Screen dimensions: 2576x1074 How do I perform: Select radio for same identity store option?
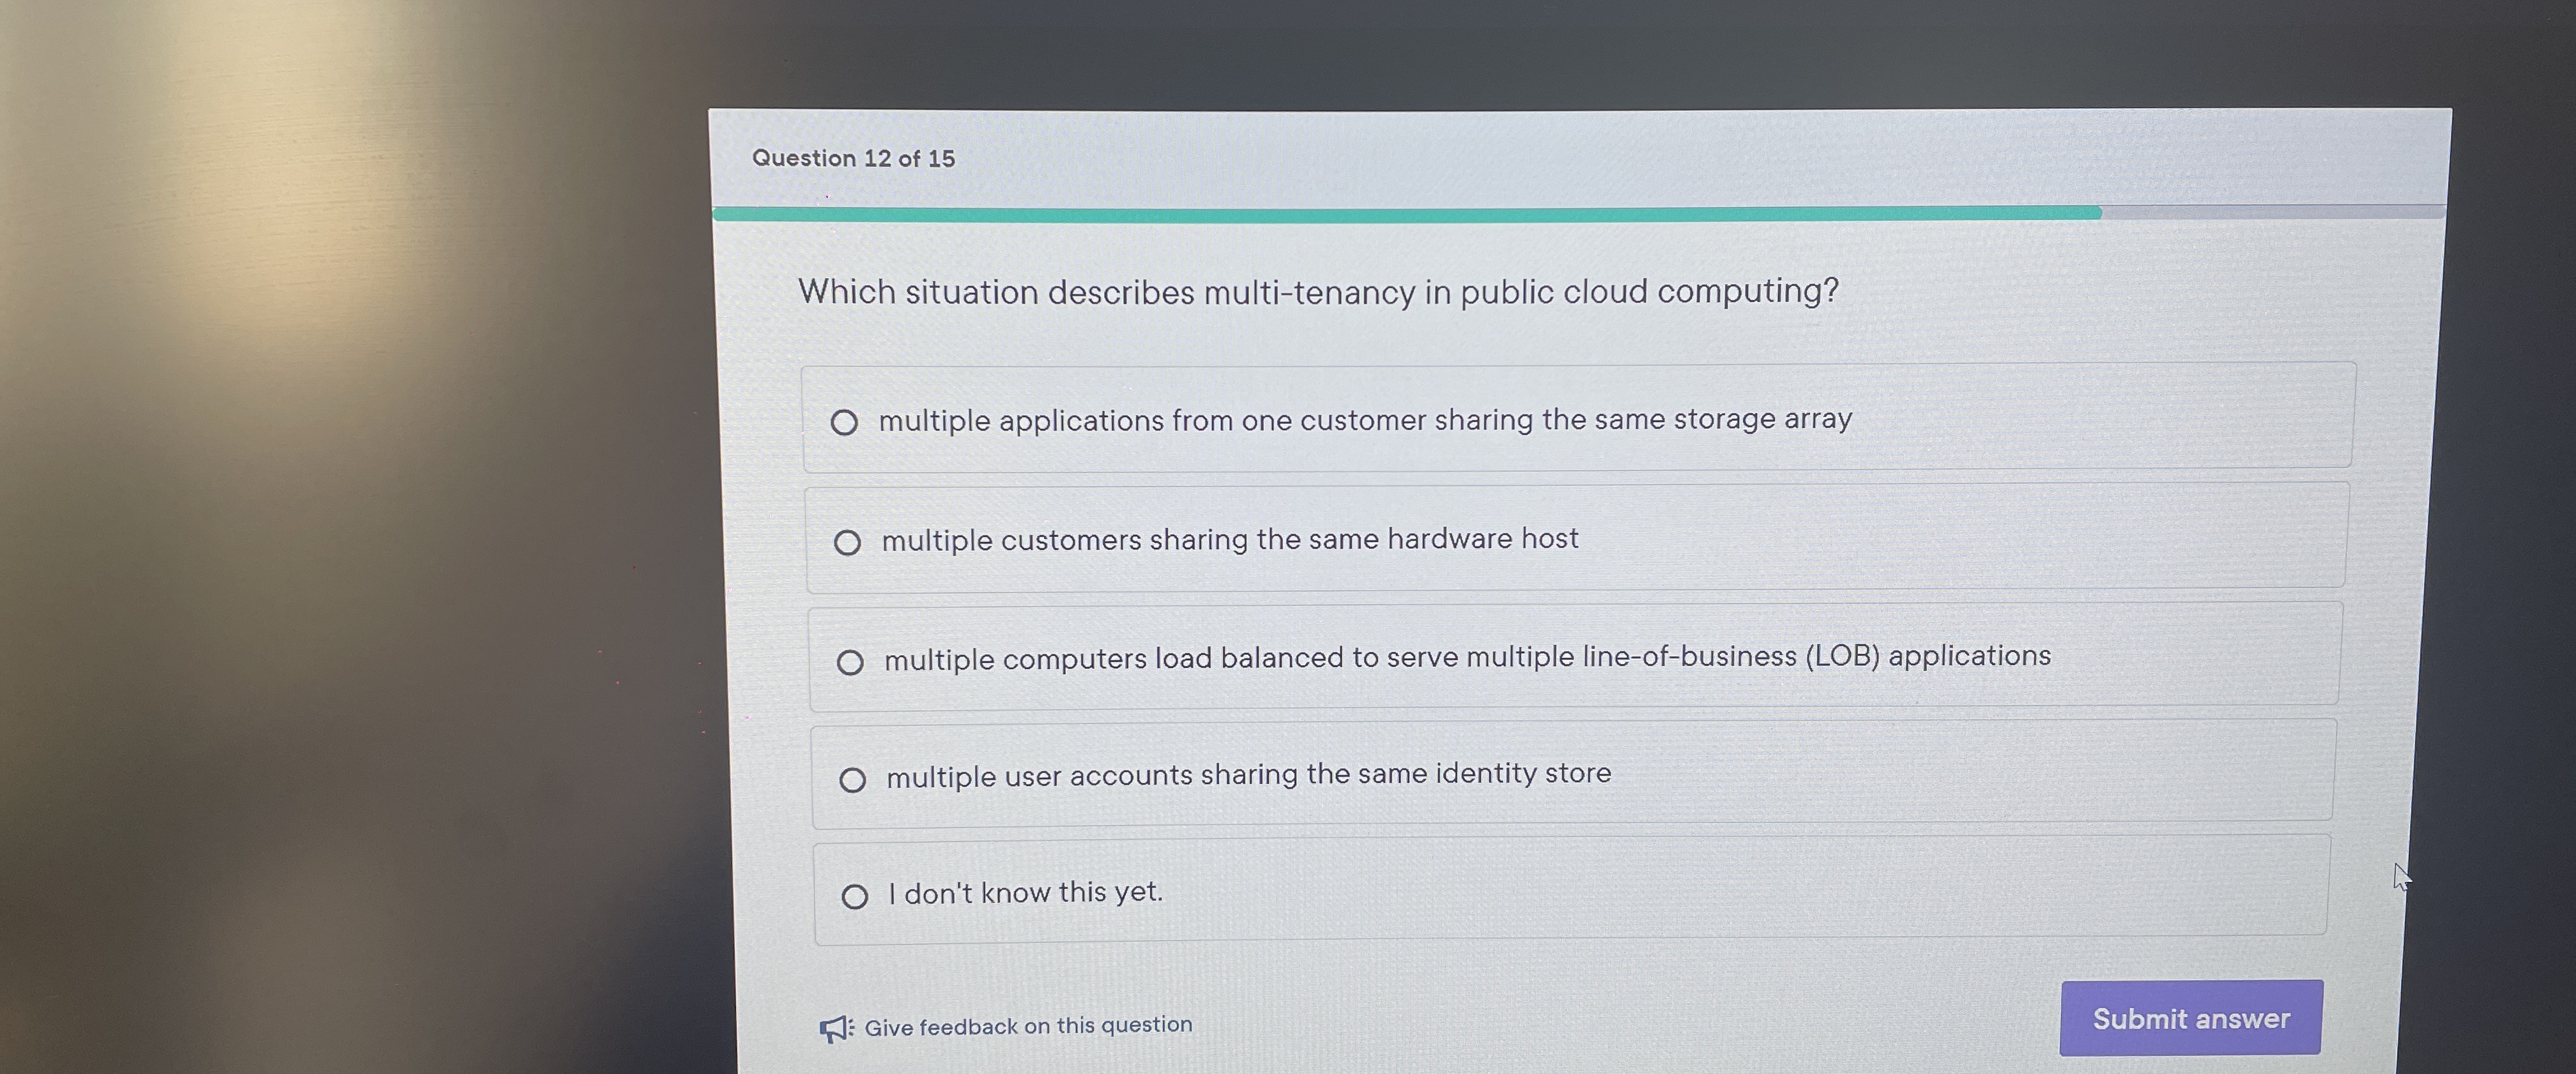tap(852, 780)
